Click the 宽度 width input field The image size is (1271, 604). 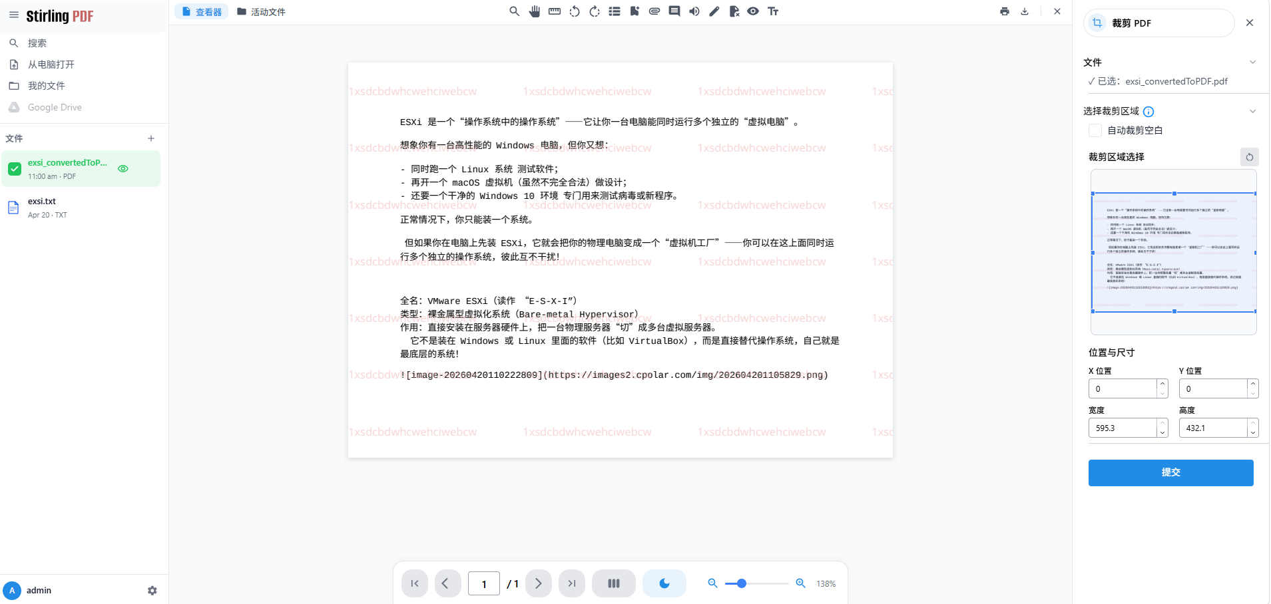point(1123,428)
